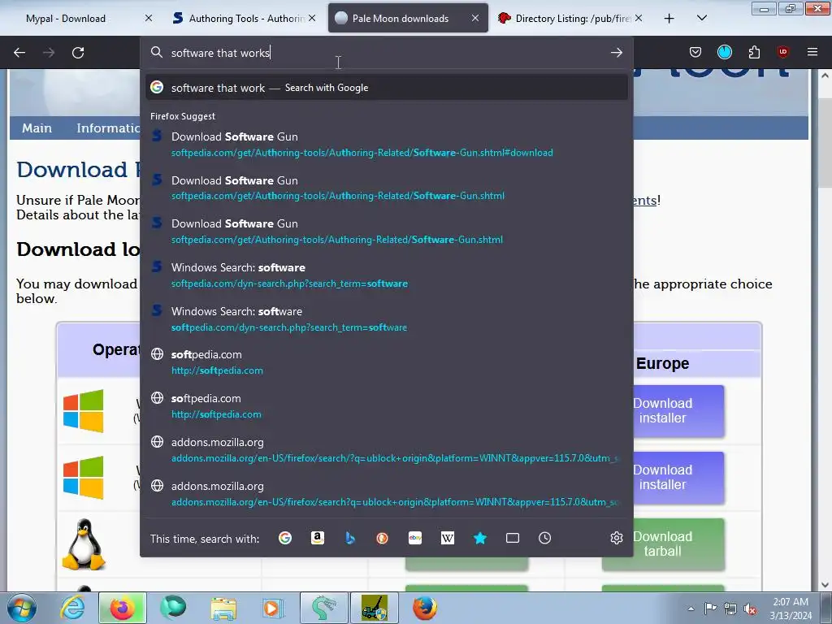The width and height of the screenshot is (832, 624).
Task: Search this time with DuckDuckGo icon
Action: point(382,538)
